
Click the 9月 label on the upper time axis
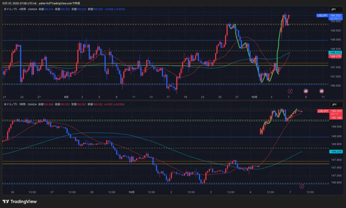[x=66, y=97]
